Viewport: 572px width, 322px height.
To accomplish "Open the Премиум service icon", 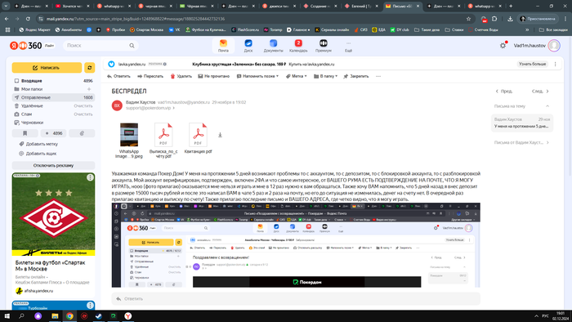I will [324, 46].
